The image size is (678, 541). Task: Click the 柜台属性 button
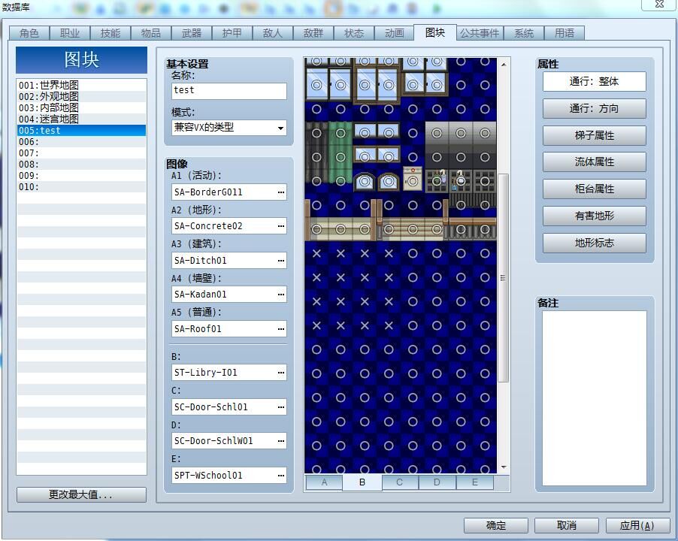click(594, 189)
